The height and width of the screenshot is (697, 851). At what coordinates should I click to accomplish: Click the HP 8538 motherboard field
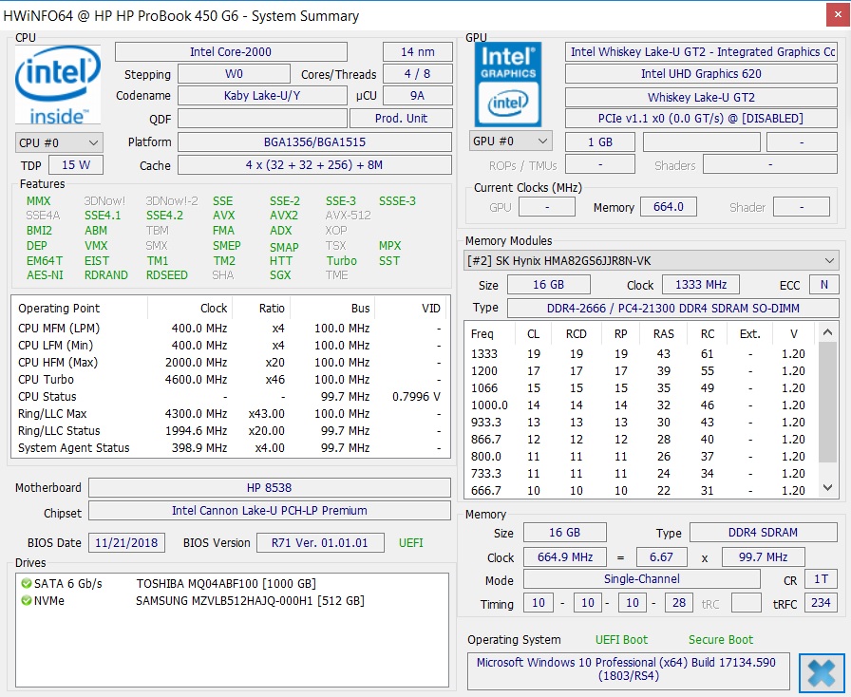tap(269, 487)
